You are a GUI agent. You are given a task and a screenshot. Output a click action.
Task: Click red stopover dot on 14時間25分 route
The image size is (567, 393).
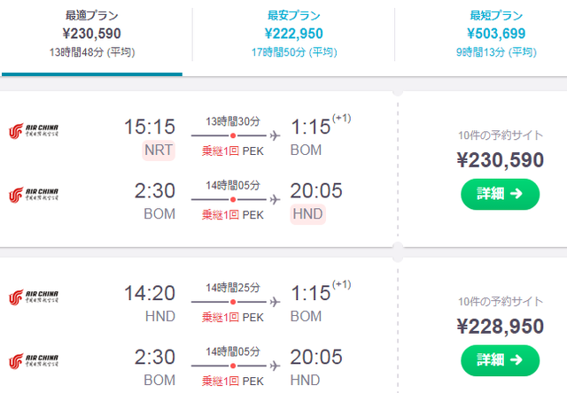[x=233, y=302]
